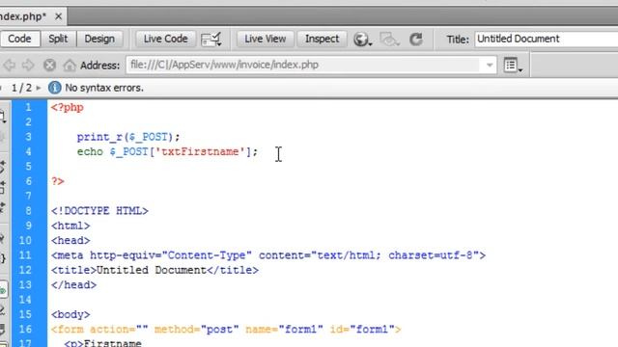Switch to Code view

[x=19, y=39]
